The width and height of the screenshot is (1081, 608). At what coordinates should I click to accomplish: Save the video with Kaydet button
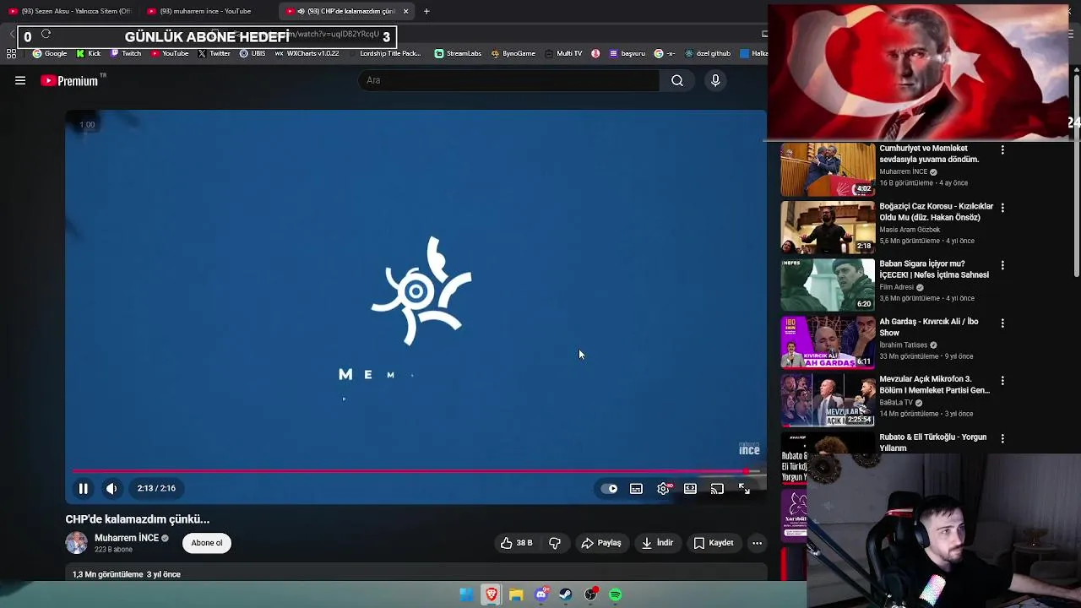click(x=714, y=543)
